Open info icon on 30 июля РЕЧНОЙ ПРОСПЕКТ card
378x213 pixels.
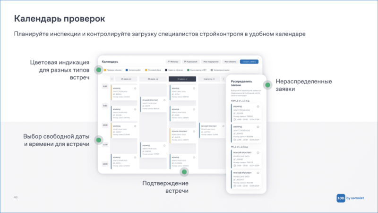coord(164,100)
